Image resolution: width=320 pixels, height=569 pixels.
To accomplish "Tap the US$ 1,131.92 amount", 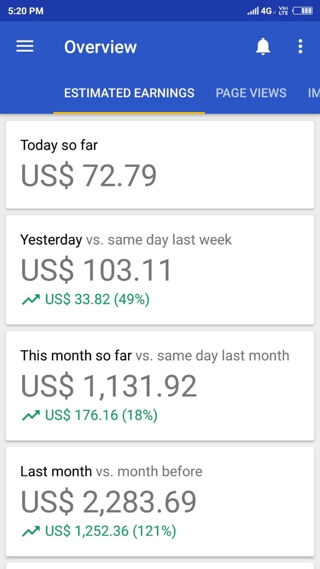I will click(109, 387).
